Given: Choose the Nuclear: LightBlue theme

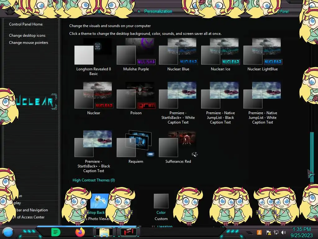Looking at the screenshot, I should pyautogui.click(x=263, y=55).
